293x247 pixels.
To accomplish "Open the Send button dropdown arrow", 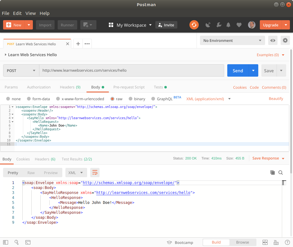I will 253,70.
